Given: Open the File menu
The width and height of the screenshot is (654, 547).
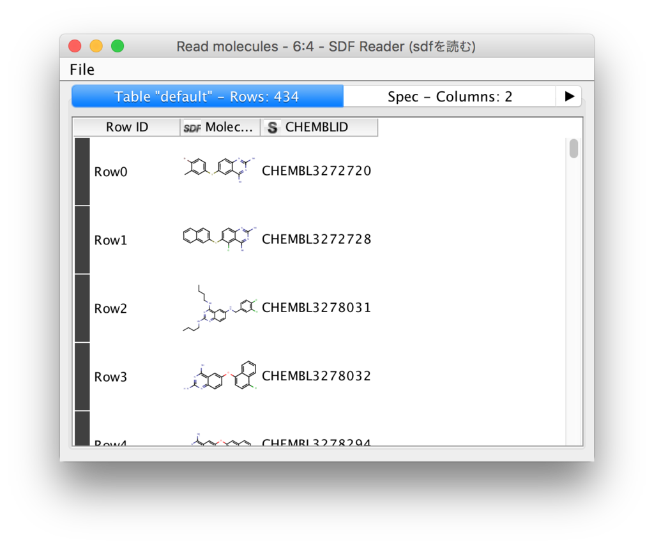Looking at the screenshot, I should pyautogui.click(x=82, y=70).
